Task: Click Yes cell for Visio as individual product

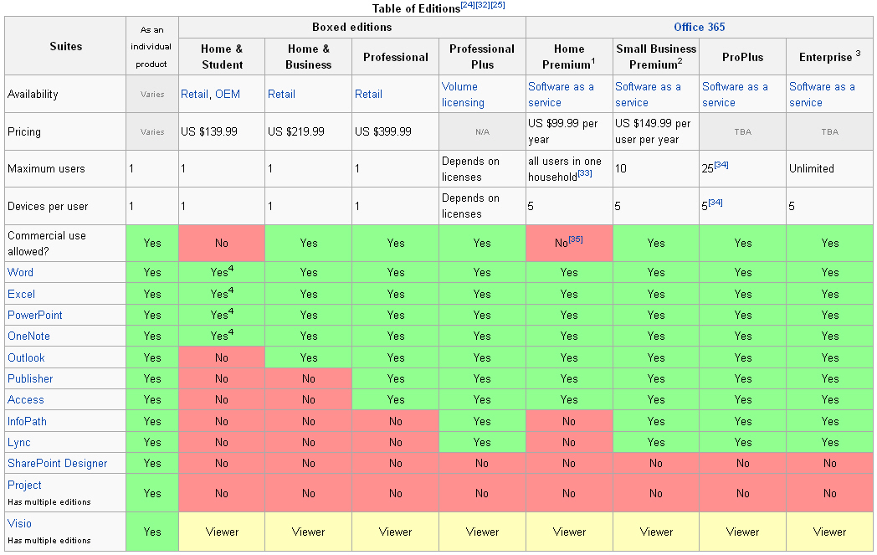Action: (x=152, y=532)
